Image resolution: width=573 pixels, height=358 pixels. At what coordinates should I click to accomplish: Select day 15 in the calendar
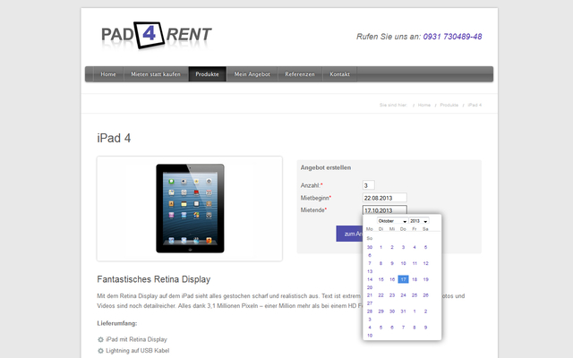pyautogui.click(x=381, y=279)
